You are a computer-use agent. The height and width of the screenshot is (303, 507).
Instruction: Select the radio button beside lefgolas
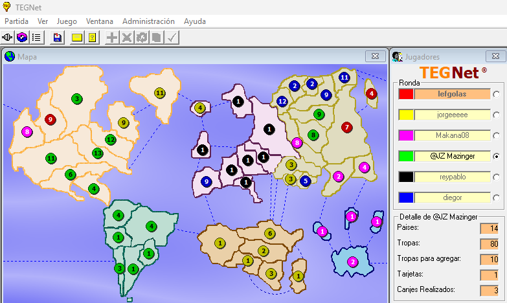(496, 94)
